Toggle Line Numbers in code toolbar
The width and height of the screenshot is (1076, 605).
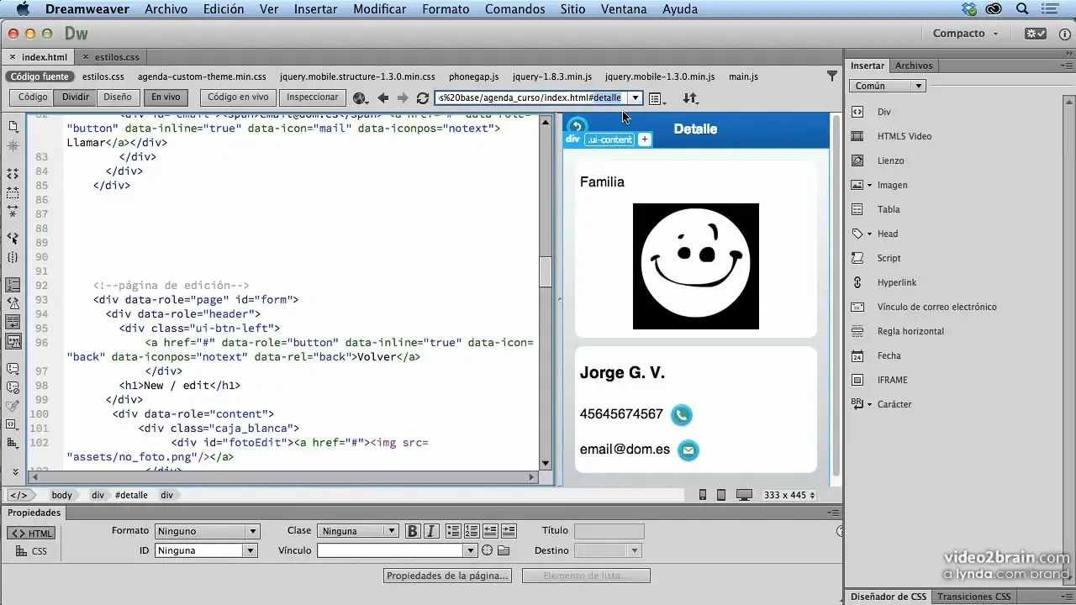tap(13, 285)
